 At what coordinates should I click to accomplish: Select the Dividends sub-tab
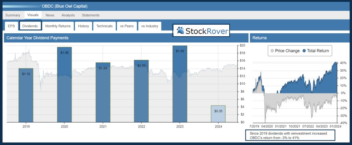31,26
